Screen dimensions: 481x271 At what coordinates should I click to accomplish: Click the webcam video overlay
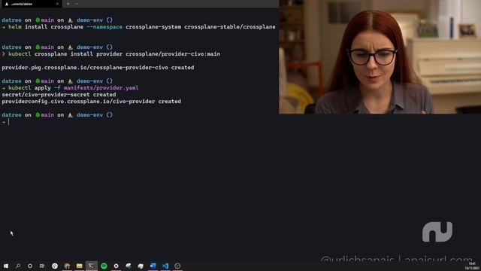click(380, 57)
